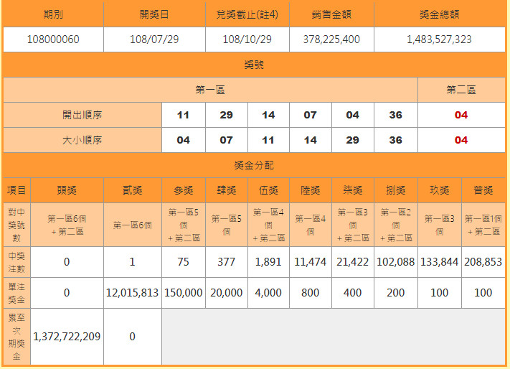The width and height of the screenshot is (510, 369).
Task: Select the 頭獎 column header
Action: pos(67,190)
